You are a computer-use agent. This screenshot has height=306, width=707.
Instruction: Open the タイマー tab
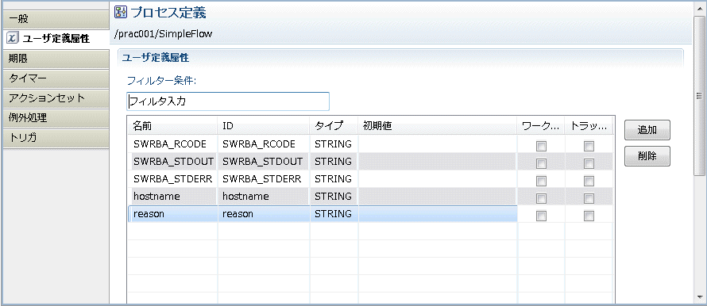point(55,78)
